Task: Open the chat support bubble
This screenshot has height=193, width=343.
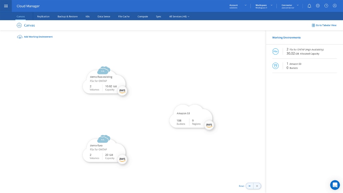Action: [x=335, y=185]
